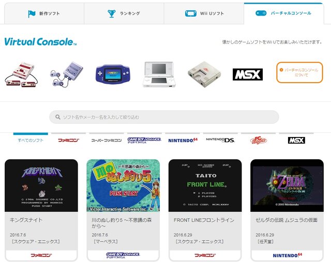The image size is (331, 262).
Task: Switch to the ランキング trophy tab
Action: (124, 13)
